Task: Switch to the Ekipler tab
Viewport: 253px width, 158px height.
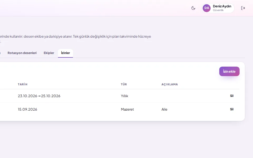Action: tap(49, 53)
